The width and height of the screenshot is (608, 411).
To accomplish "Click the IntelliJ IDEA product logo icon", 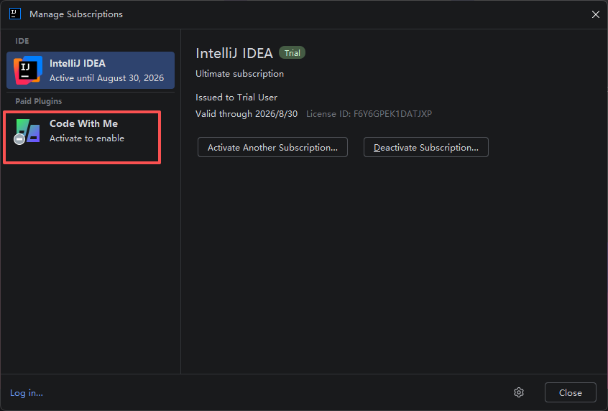I will (x=28, y=70).
